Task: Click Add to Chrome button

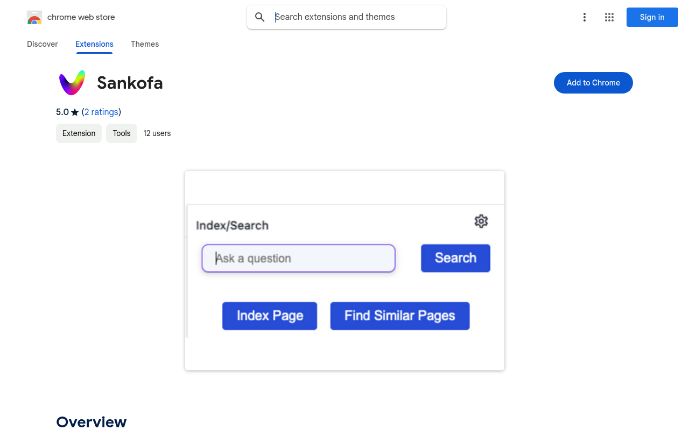Action: tap(593, 83)
